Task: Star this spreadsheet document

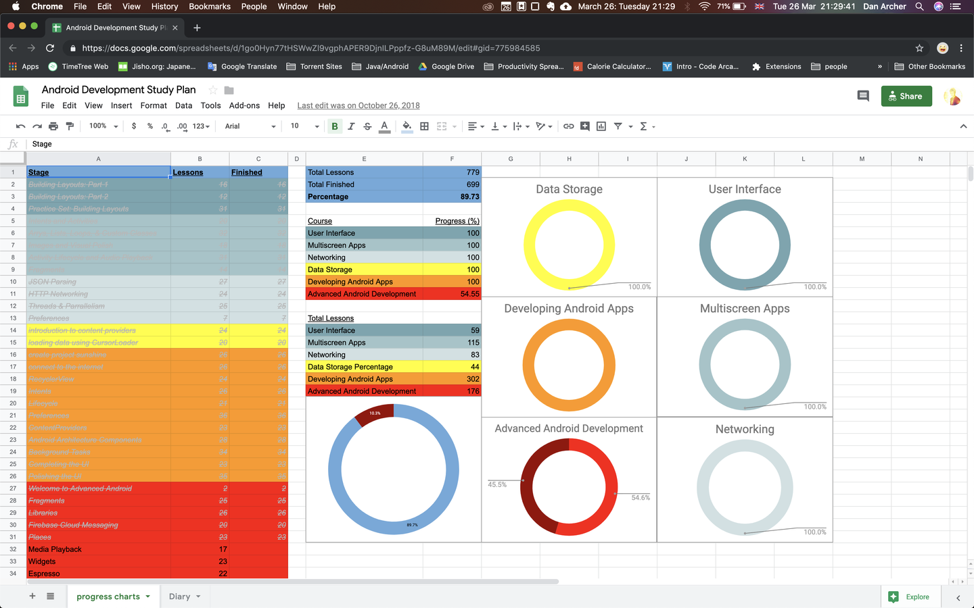Action: pos(213,90)
